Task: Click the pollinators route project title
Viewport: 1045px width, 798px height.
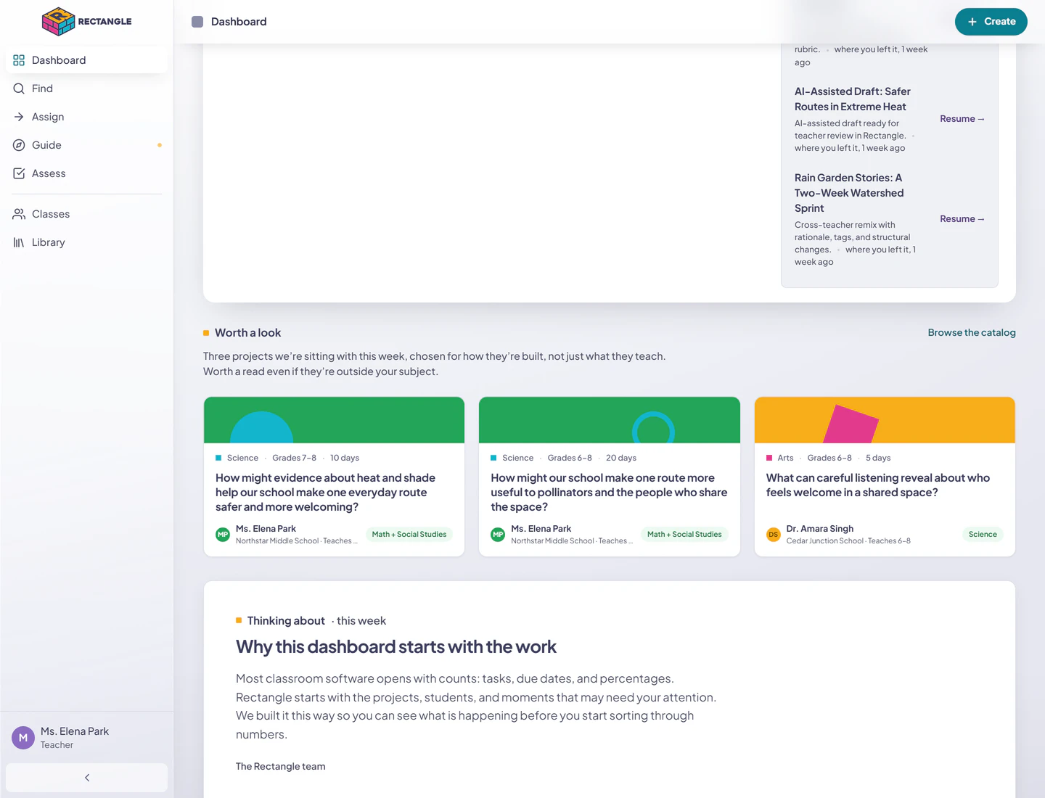Action: (x=609, y=493)
